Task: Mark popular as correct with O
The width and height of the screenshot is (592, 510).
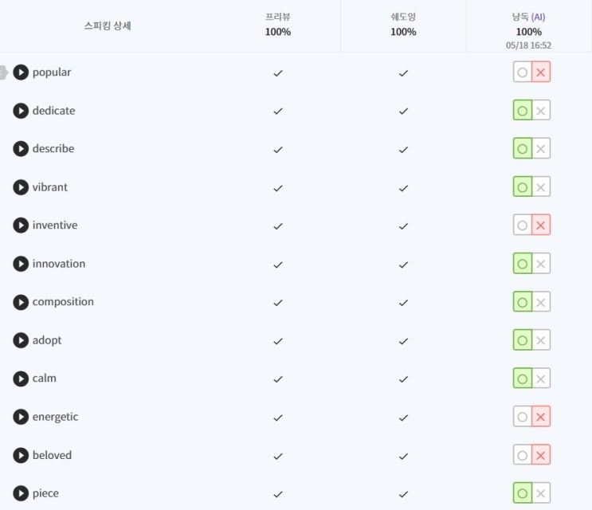Action: pos(523,72)
